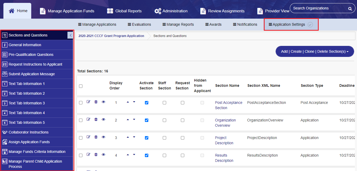Viewport: 357px width, 171px height.
Task: Click eye preview icon for Project Description row
Action: 103,137
